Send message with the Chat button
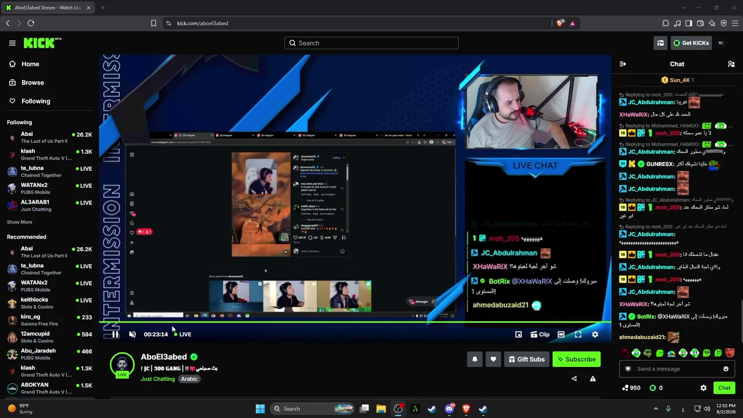This screenshot has height=418, width=743. (x=724, y=388)
